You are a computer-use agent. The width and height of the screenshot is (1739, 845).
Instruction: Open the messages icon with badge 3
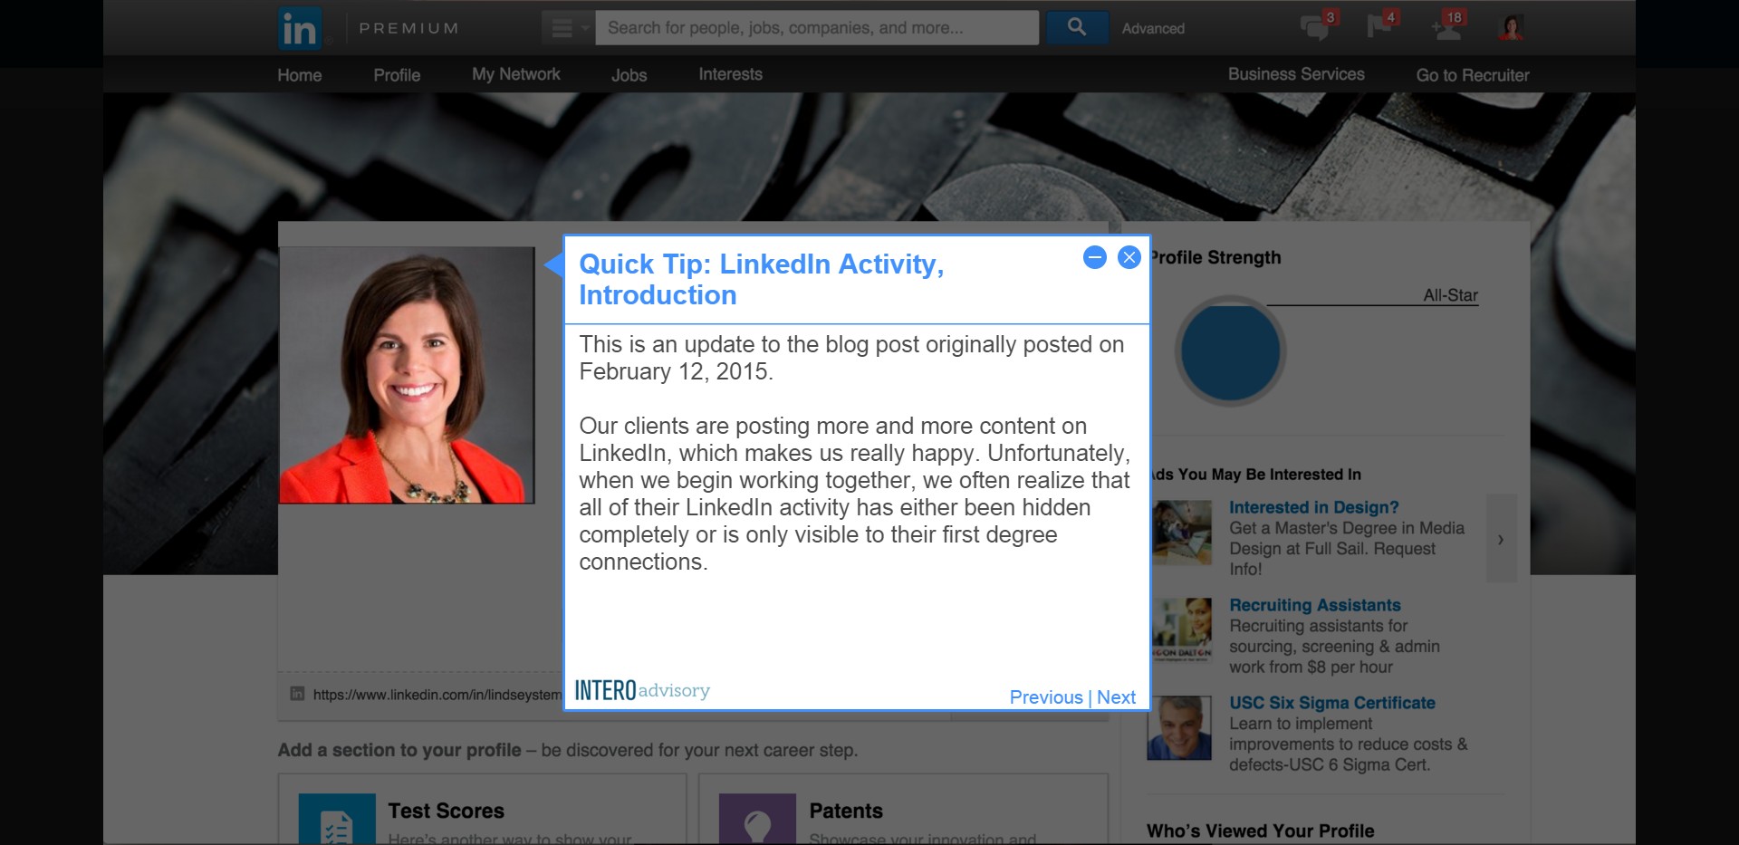(1315, 26)
